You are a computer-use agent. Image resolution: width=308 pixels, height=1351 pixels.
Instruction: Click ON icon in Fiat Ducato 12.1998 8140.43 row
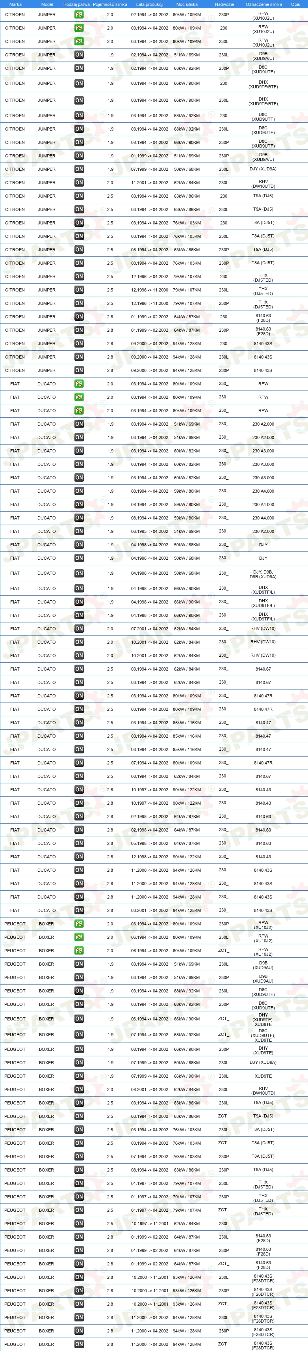pos(79,857)
